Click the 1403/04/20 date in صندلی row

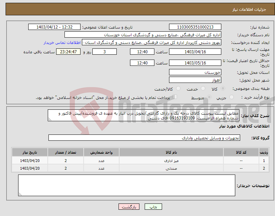[30, 168]
